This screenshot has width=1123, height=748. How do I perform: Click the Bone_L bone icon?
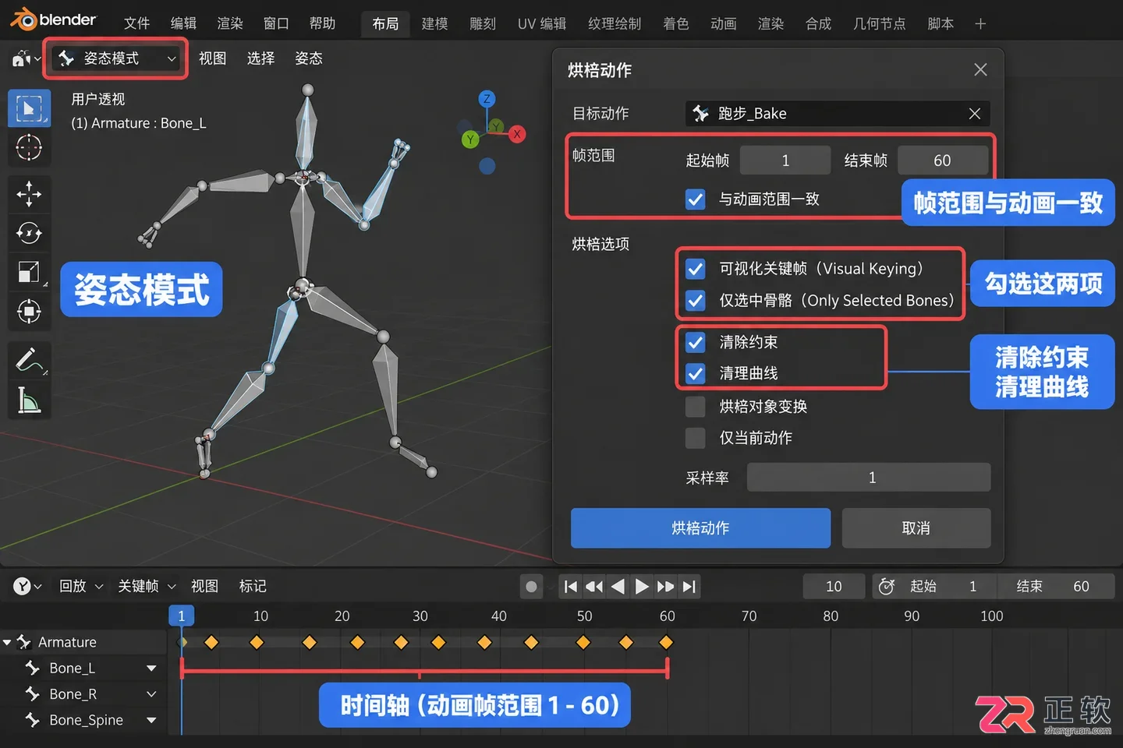33,668
